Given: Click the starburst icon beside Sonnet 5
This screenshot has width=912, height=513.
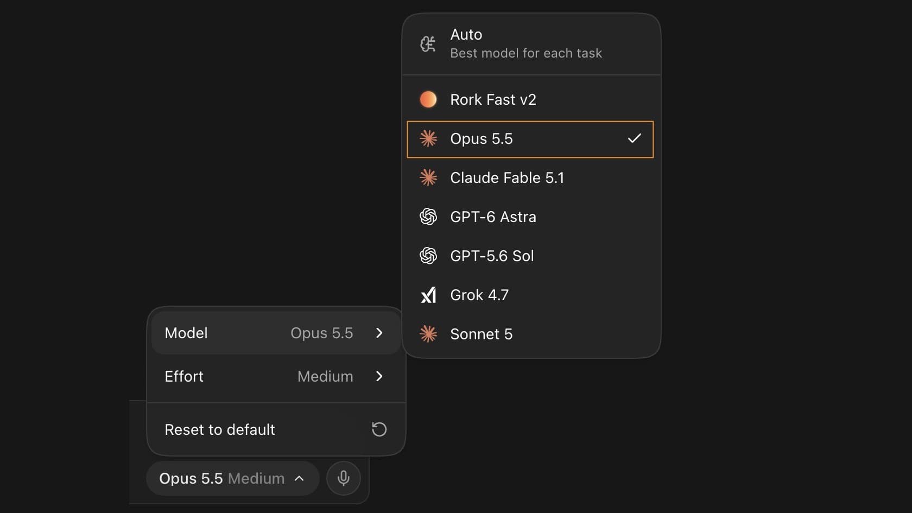Looking at the screenshot, I should click(x=428, y=334).
